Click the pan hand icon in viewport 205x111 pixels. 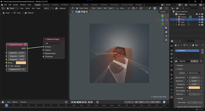(x=166, y=32)
